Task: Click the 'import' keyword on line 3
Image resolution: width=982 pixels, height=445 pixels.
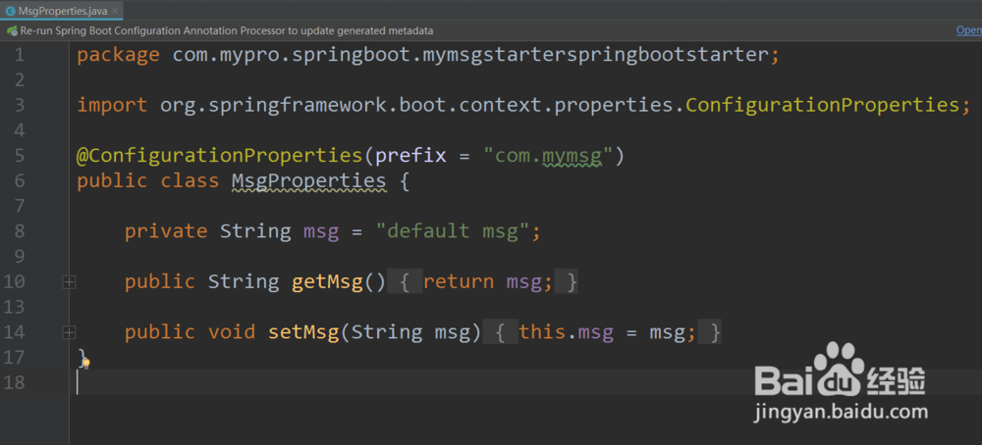Action: [112, 105]
